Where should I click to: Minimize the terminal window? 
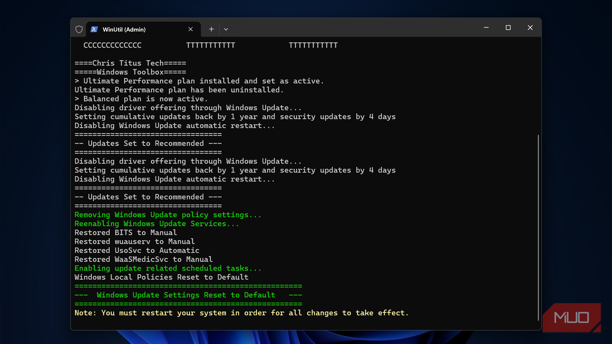coord(486,28)
